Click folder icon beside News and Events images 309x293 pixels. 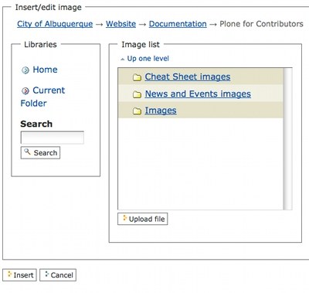click(137, 94)
